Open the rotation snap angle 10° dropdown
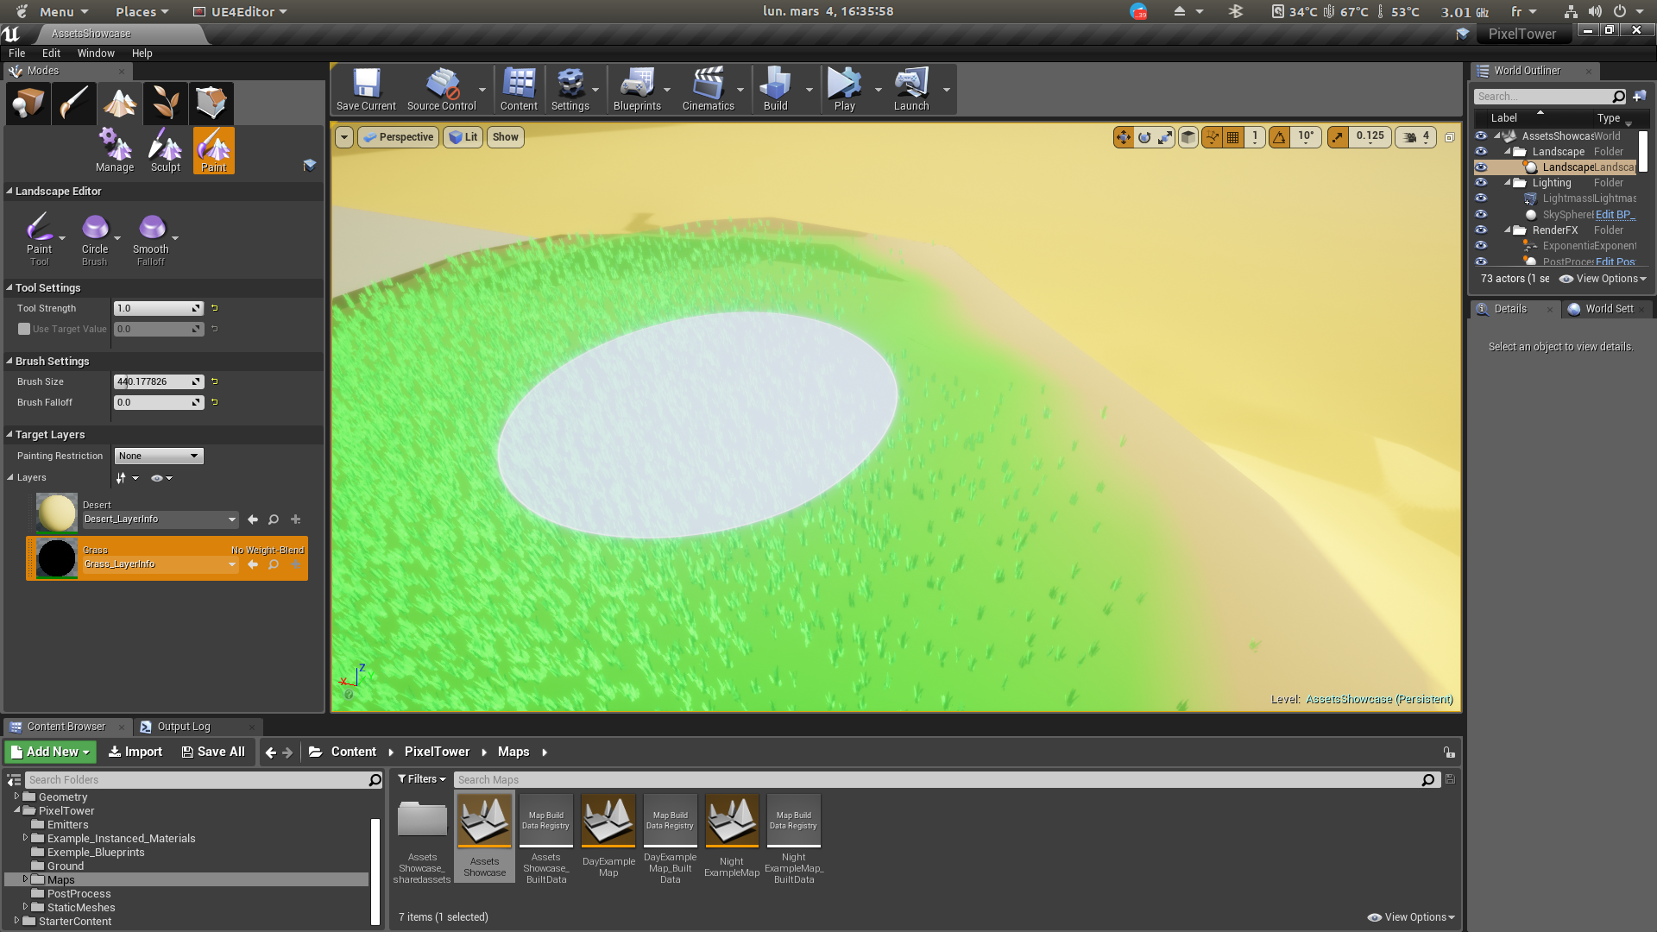1657x932 pixels. tap(1306, 137)
